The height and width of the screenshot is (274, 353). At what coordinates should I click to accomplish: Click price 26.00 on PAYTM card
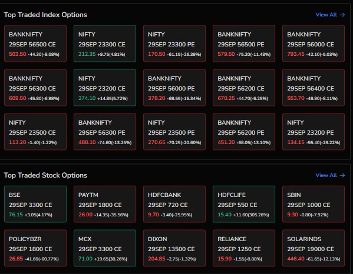[85, 215]
